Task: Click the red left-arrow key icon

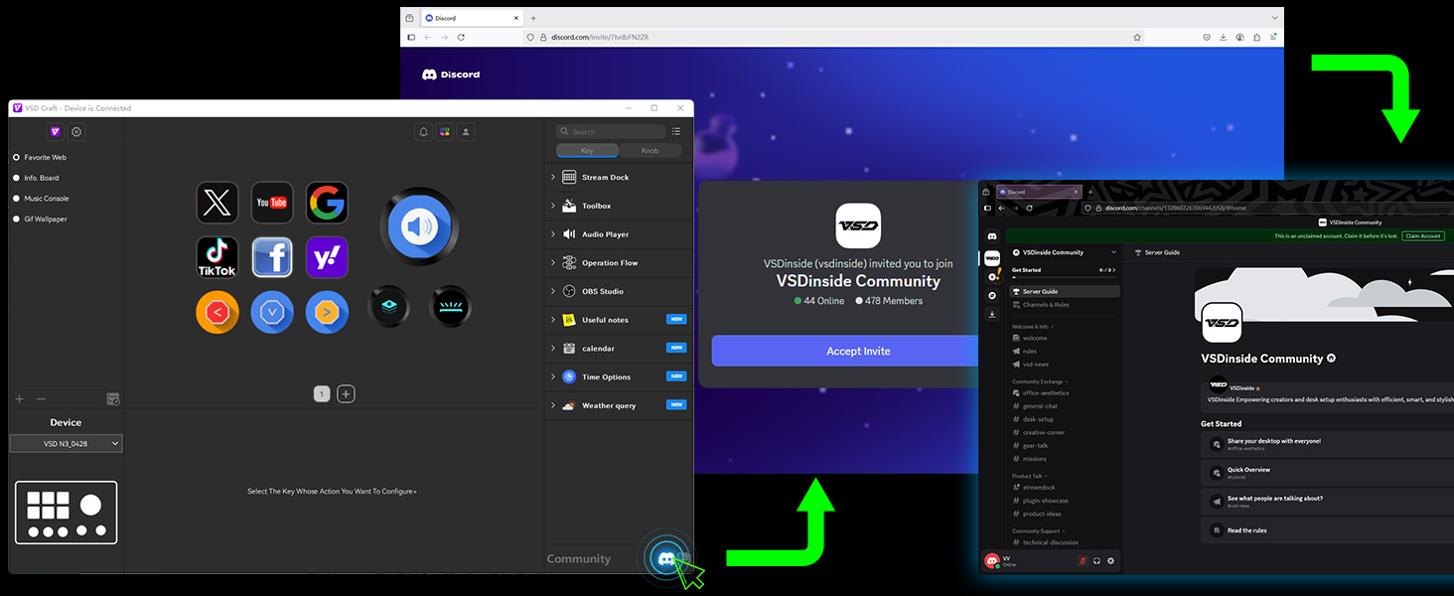Action: pos(217,312)
